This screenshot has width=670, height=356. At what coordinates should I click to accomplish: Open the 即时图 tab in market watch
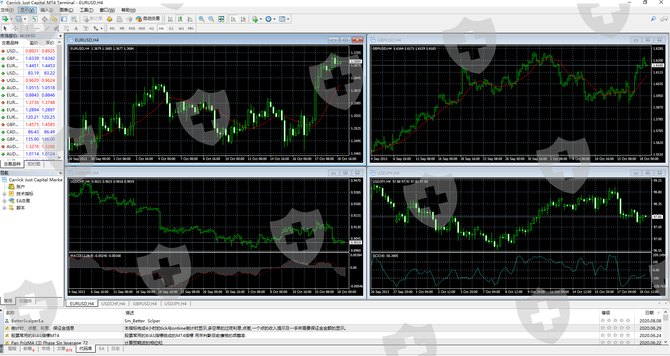click(34, 164)
